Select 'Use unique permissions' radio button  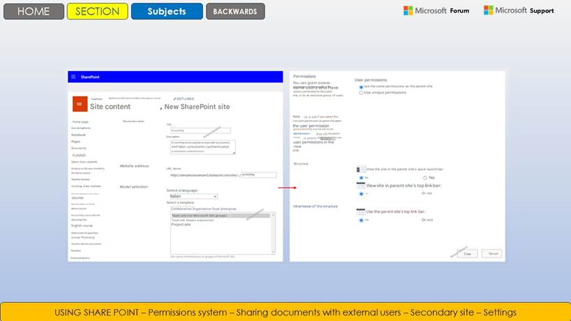(361, 92)
